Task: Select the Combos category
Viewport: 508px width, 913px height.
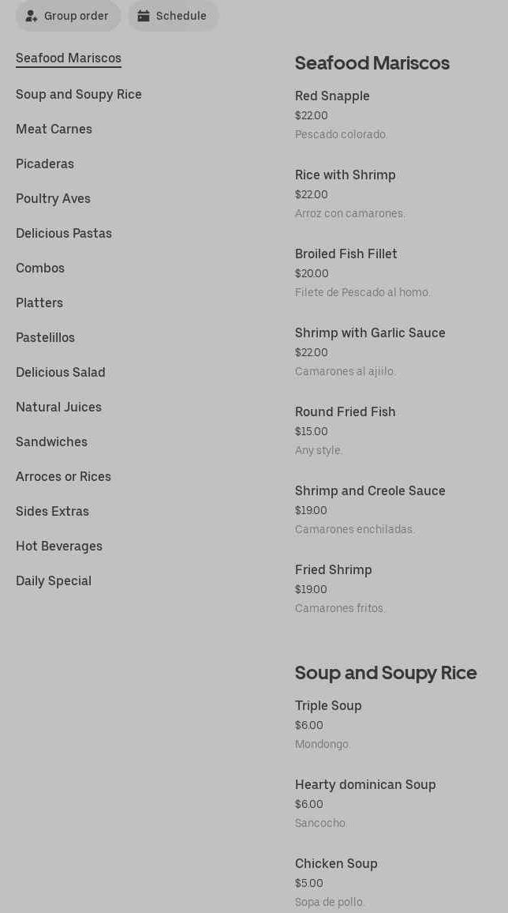Action: [x=40, y=269]
